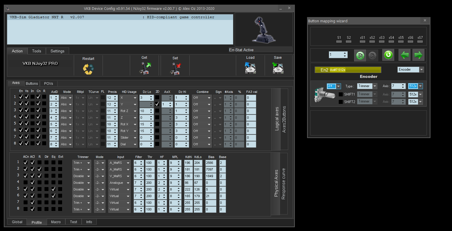Open the encoder Type Trimmer dropdown
Screen dimensions: 452x231
(367, 86)
